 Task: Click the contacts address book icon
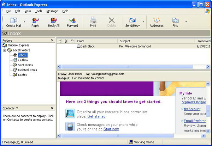70,114
